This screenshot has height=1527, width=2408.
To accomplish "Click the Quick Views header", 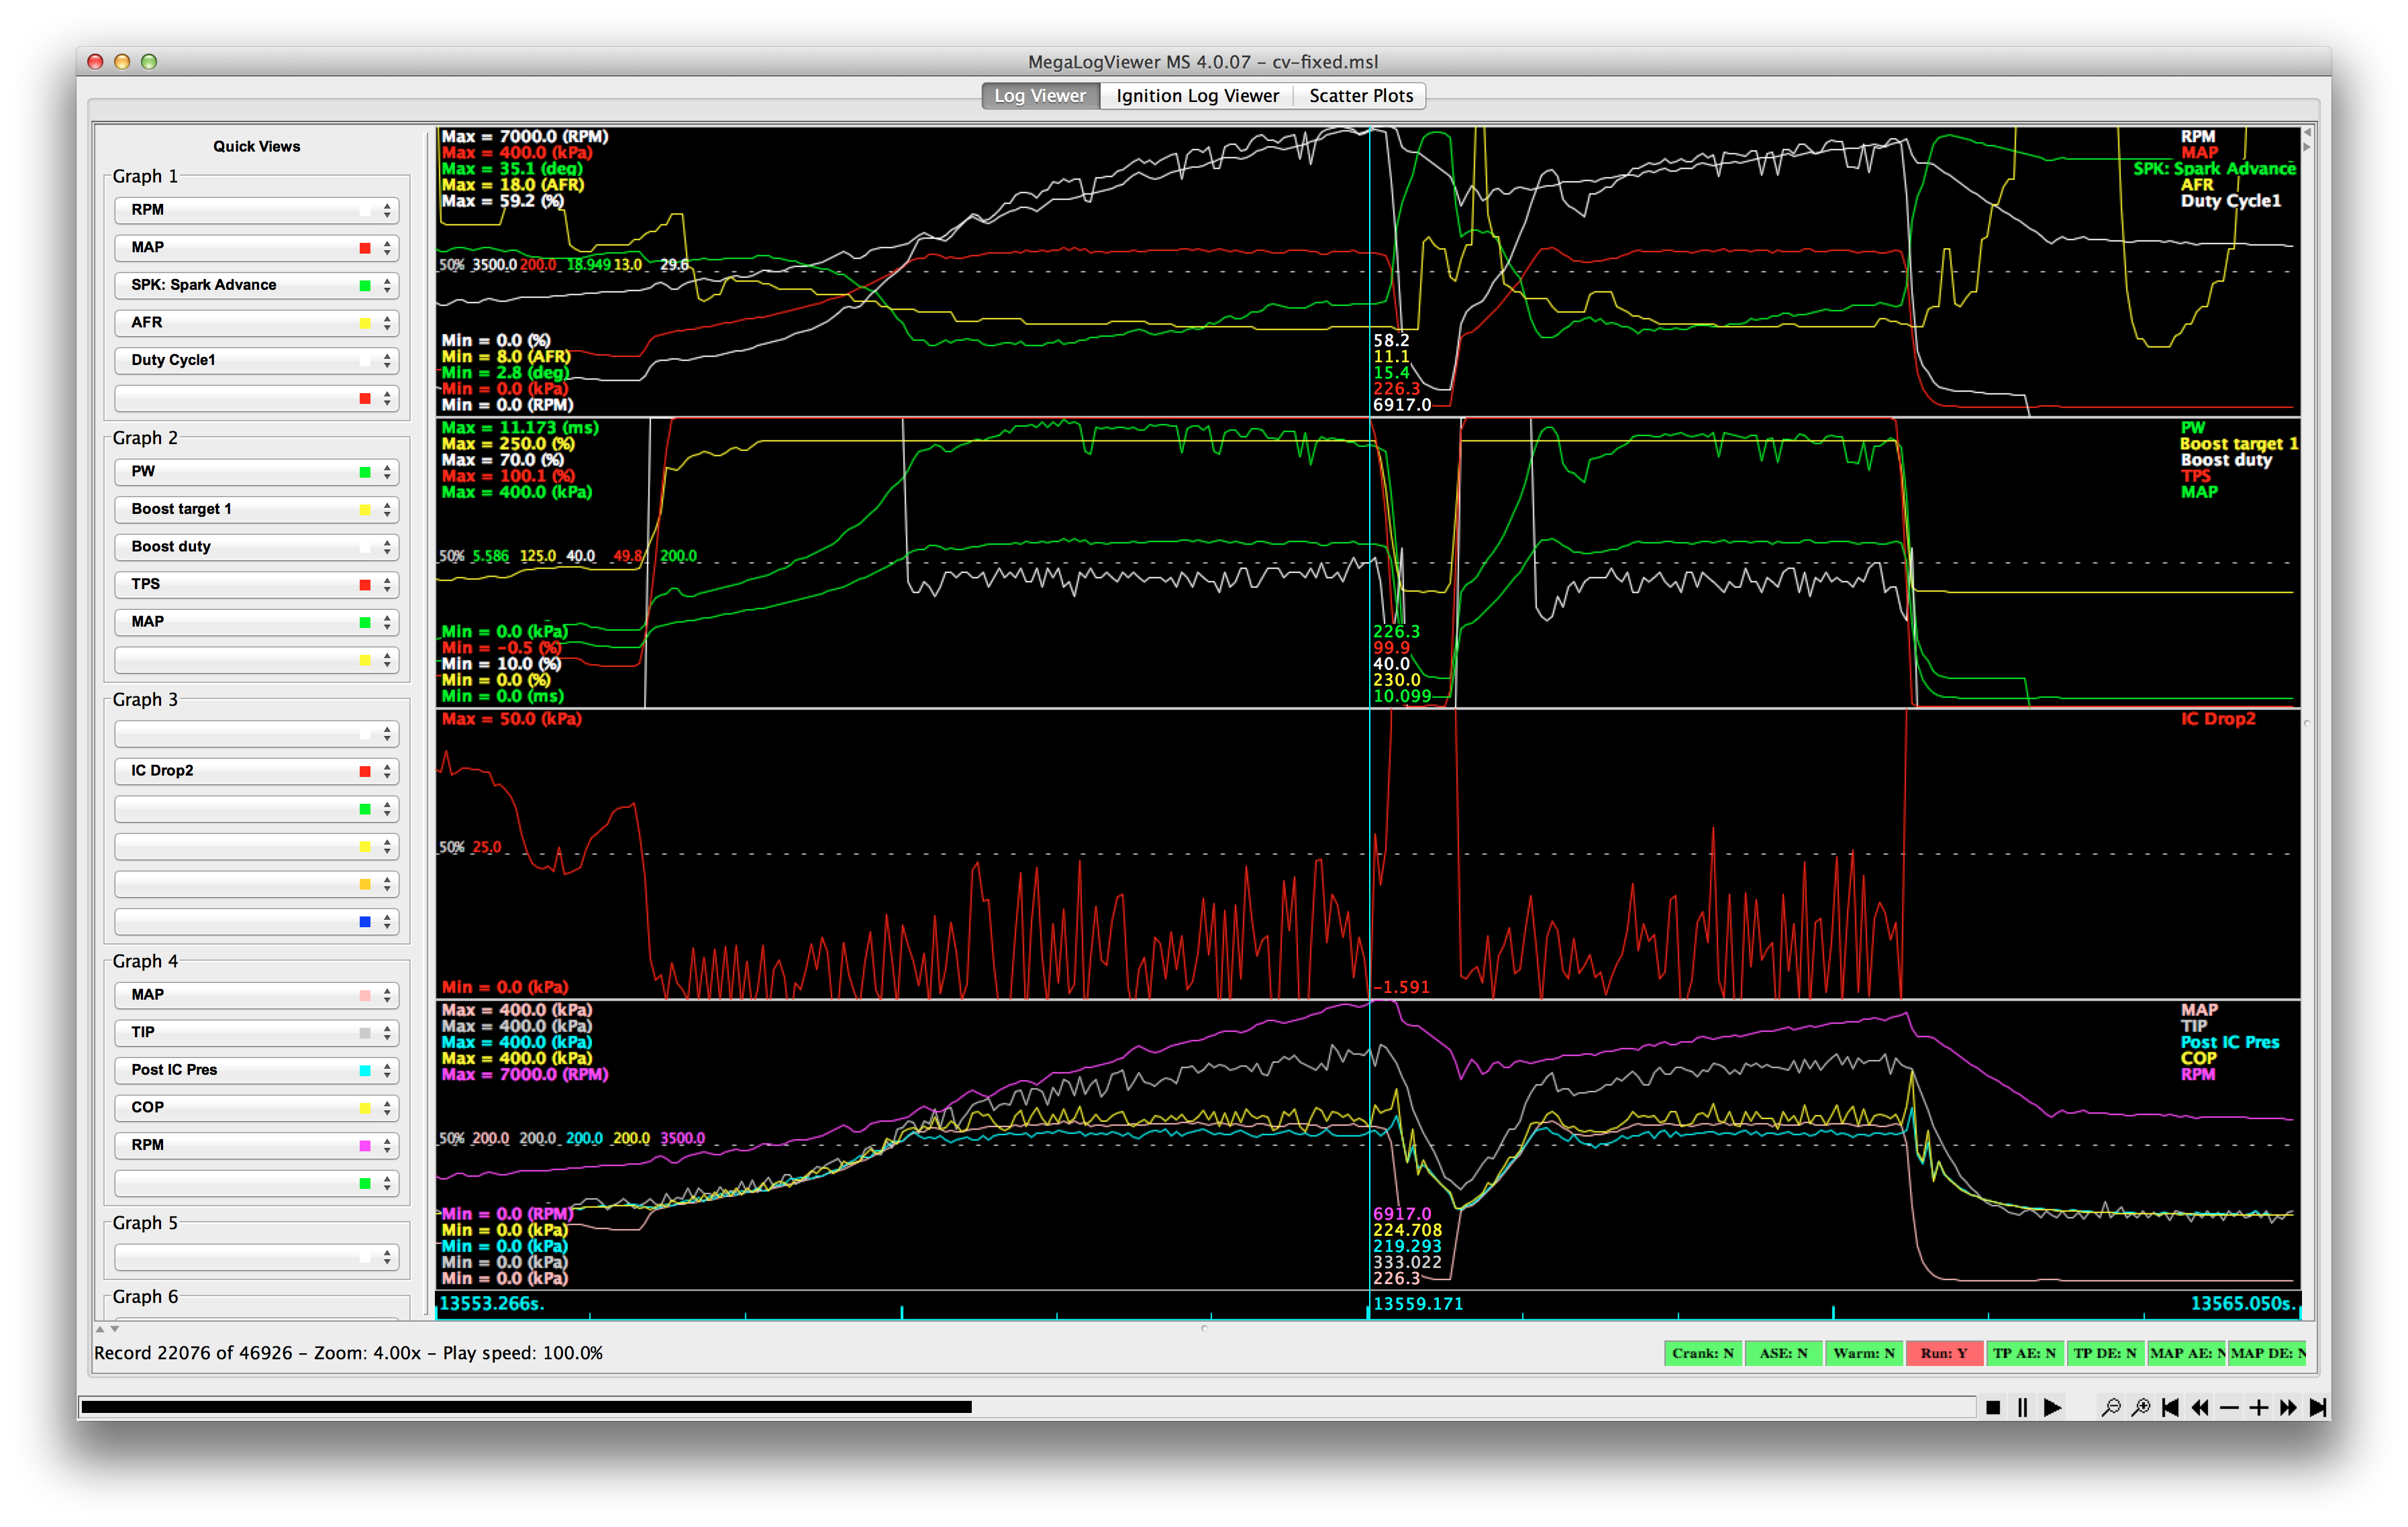I will click(x=257, y=146).
